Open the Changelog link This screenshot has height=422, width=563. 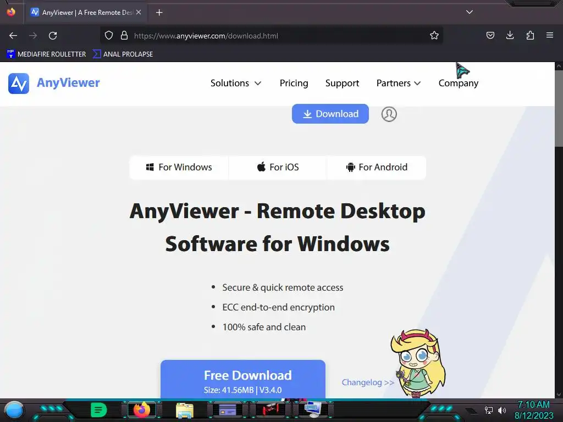pos(368,382)
